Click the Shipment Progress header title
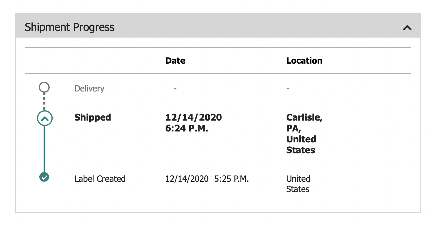Image resolution: width=431 pixels, height=226 pixels. tap(70, 27)
